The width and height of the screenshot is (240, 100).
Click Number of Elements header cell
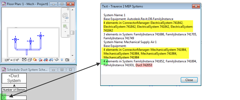[14, 90]
